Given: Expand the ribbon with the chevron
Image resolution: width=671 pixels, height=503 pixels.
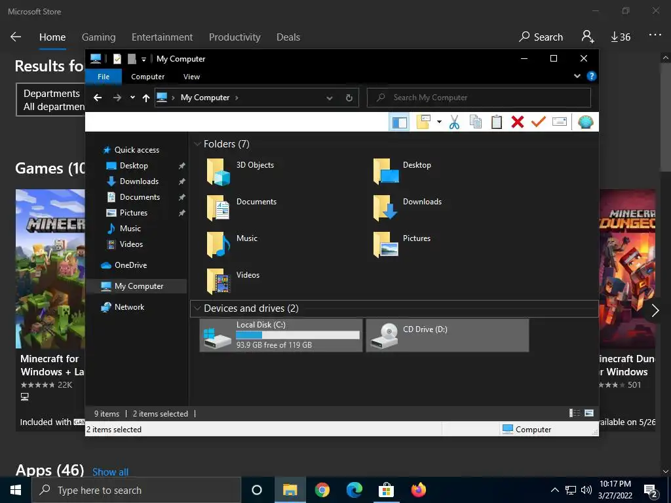Looking at the screenshot, I should coord(577,76).
